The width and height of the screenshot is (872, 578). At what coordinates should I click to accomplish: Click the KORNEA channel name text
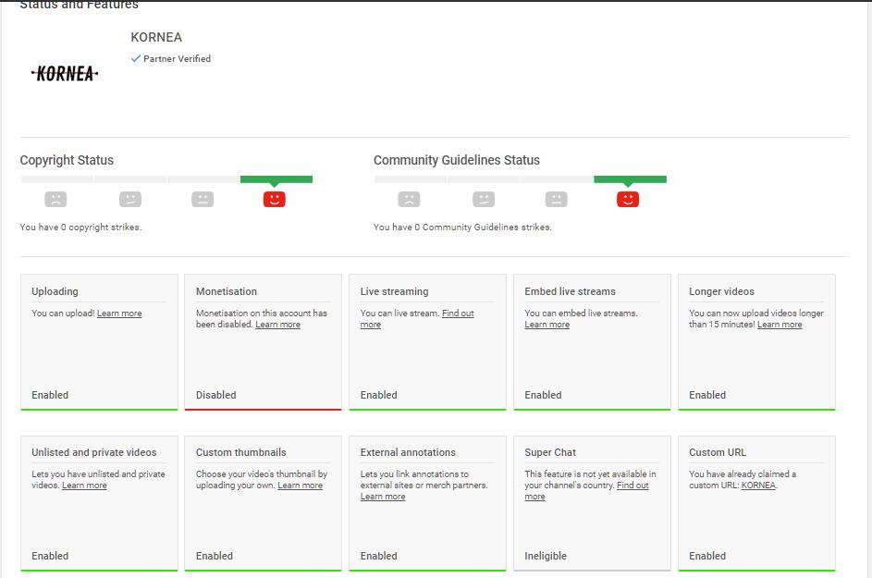tap(156, 37)
